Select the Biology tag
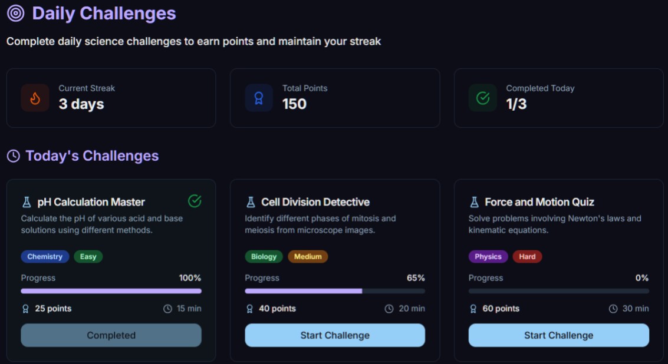The height and width of the screenshot is (364, 668). [263, 256]
